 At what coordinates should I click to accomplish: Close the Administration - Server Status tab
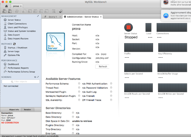101,17
